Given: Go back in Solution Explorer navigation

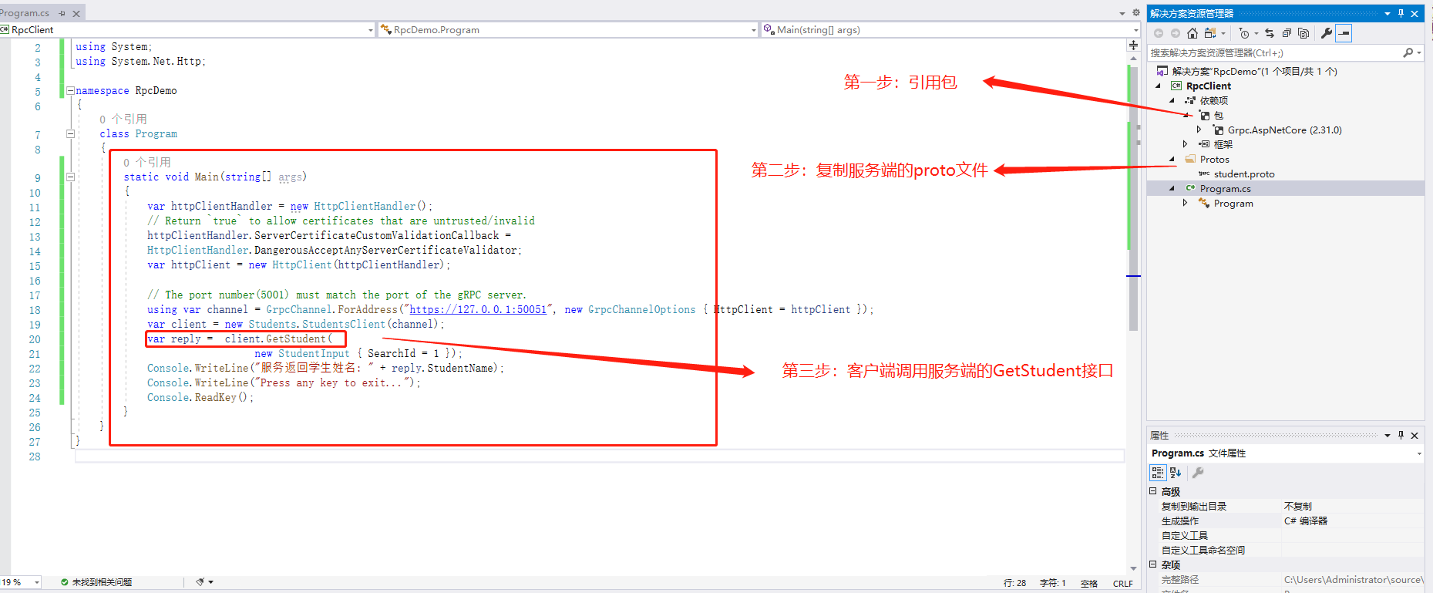Looking at the screenshot, I should (1159, 33).
